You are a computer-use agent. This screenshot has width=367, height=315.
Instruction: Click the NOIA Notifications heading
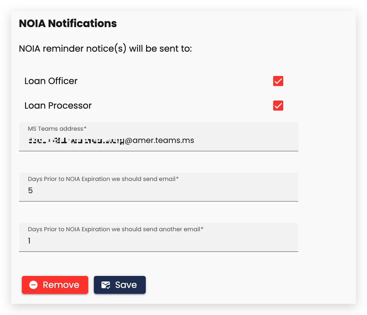[68, 23]
